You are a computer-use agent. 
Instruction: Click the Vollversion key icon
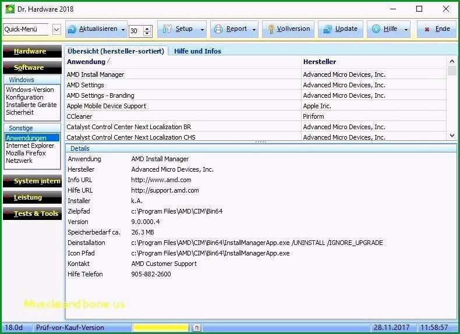[x=271, y=29]
